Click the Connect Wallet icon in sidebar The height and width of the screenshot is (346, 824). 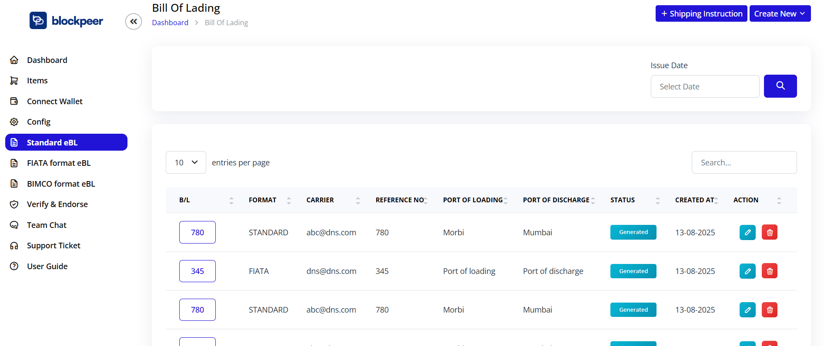(14, 101)
